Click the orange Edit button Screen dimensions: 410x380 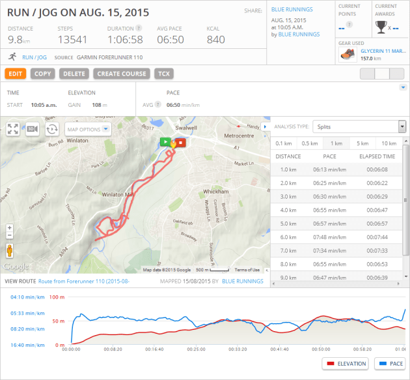[16, 74]
